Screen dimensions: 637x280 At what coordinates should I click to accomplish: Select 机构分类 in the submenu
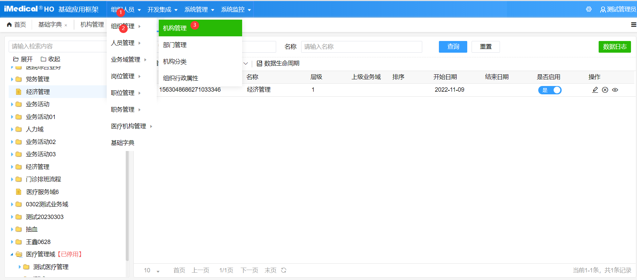(200, 61)
